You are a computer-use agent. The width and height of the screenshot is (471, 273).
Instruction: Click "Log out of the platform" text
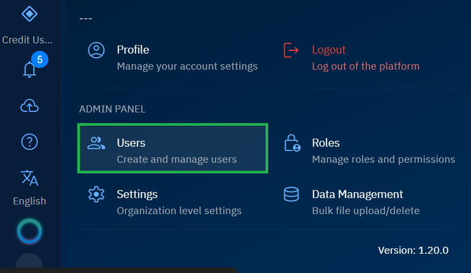click(365, 66)
